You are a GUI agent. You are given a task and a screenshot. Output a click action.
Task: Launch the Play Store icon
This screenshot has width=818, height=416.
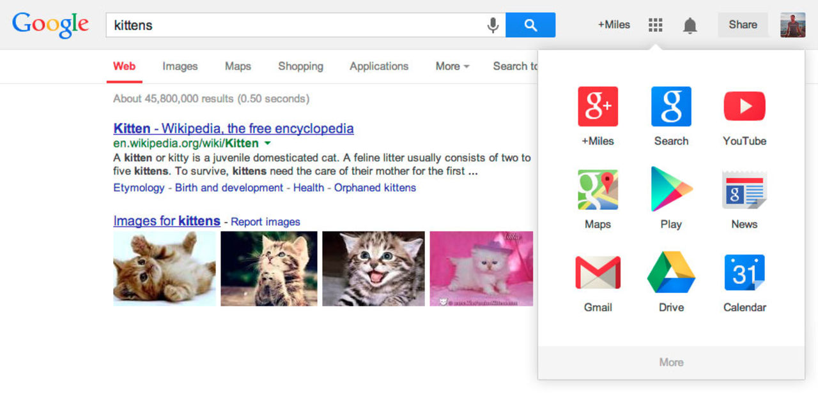(671, 189)
